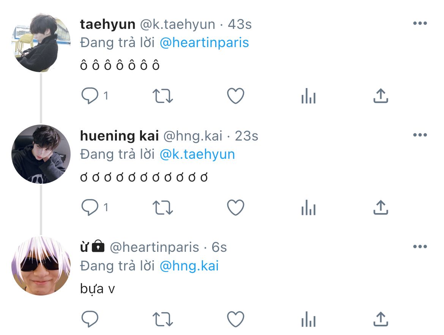Open the @hng.kai mention link
This screenshot has width=444, height=335.
189,266
